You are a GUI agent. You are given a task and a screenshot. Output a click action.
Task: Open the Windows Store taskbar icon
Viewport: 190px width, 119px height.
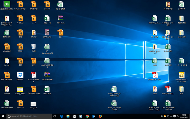tap(74, 116)
